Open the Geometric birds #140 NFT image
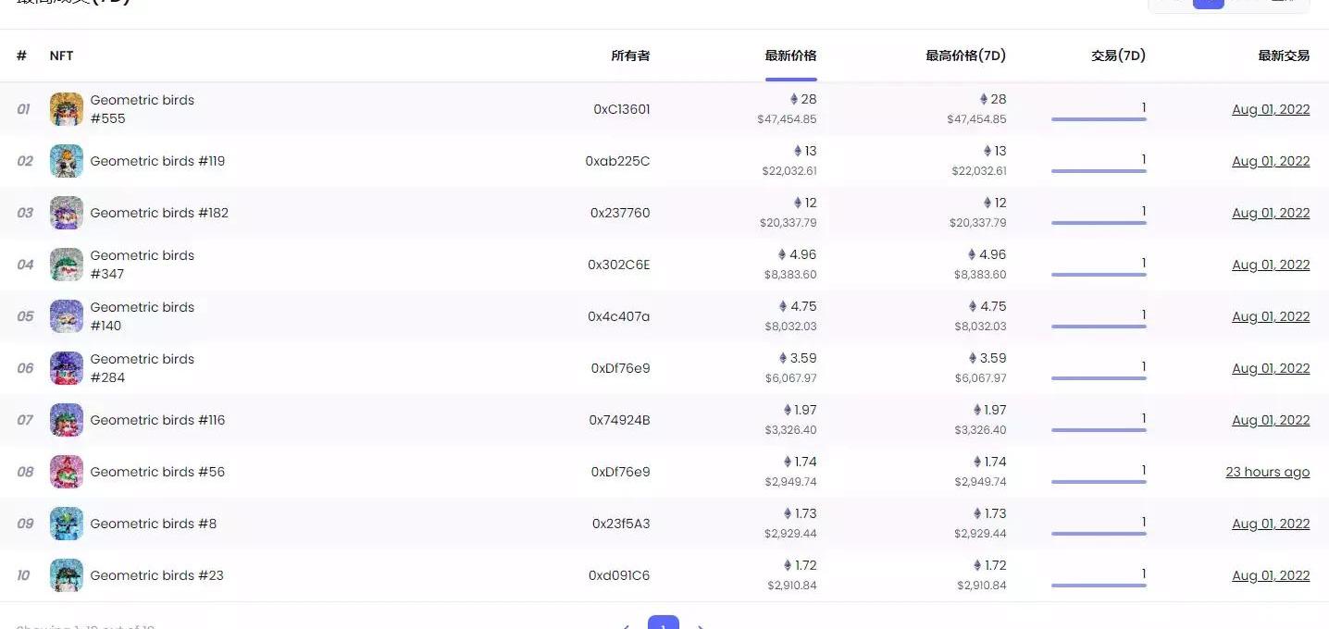Screen dimensions: 1329x629 point(67,316)
